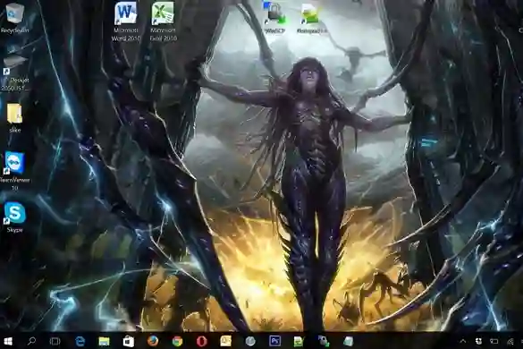Click the round gray globe taskbar icon
523x349 pixels.
(250, 341)
